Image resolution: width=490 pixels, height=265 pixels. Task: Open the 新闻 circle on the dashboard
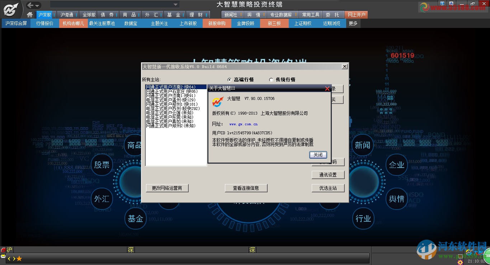coord(363,145)
